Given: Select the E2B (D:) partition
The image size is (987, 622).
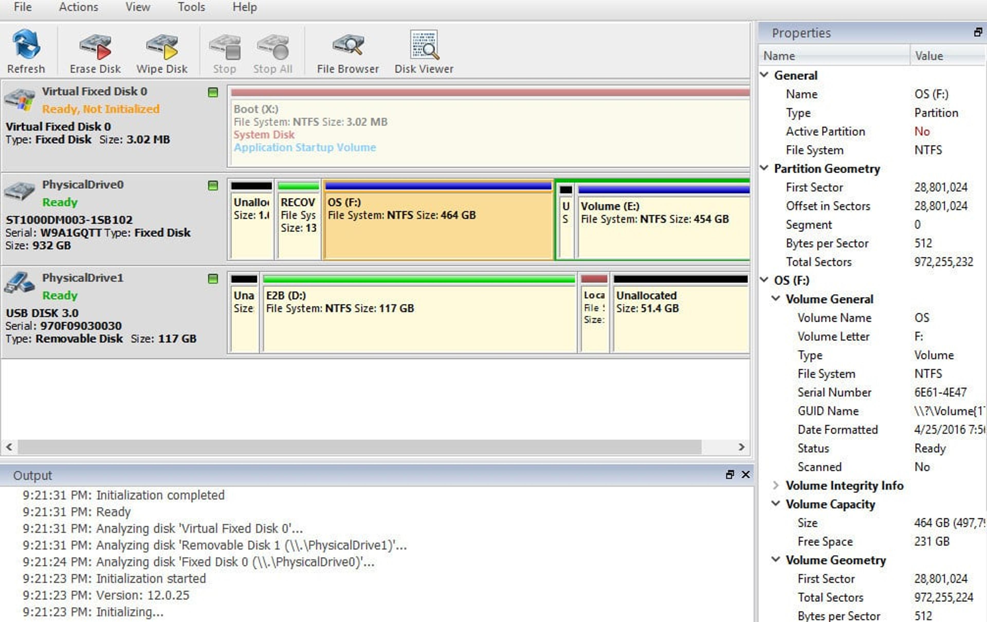Looking at the screenshot, I should click(x=419, y=313).
